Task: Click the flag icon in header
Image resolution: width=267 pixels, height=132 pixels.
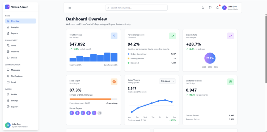Action: (x=210, y=8)
